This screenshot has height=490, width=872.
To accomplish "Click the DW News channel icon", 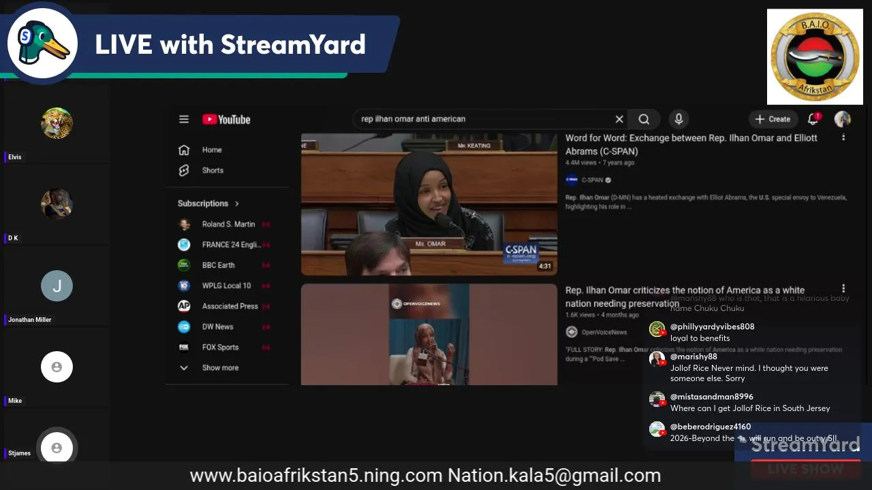I will (184, 326).
